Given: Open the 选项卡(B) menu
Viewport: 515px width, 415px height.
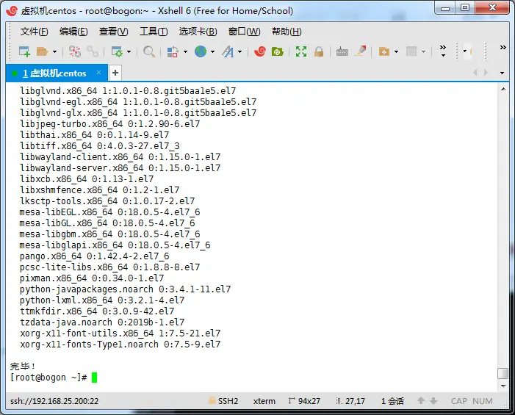Looking at the screenshot, I should click(198, 32).
